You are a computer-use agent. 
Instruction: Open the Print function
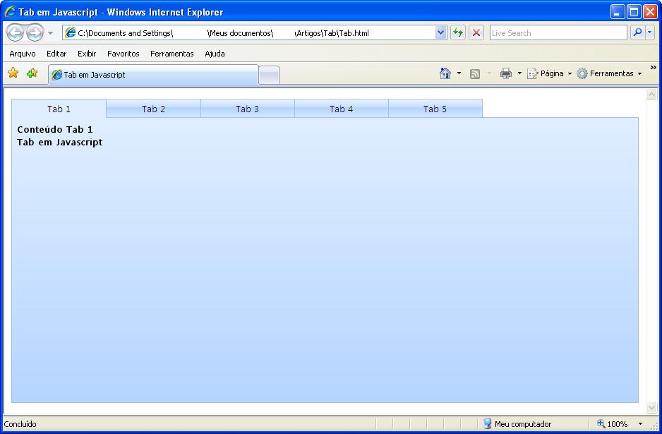tap(505, 73)
